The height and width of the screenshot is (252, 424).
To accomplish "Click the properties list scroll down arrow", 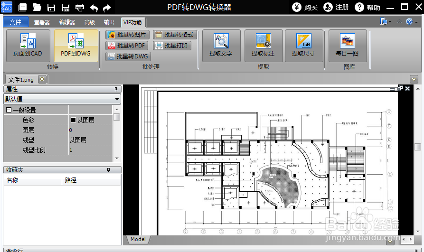I will [117, 159].
